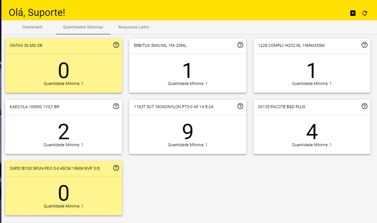
Task: Open help icon on ONTAX 30 MG OR card
Action: 116,45
